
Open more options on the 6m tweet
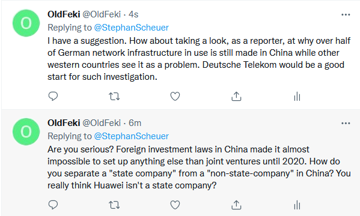pos(346,124)
